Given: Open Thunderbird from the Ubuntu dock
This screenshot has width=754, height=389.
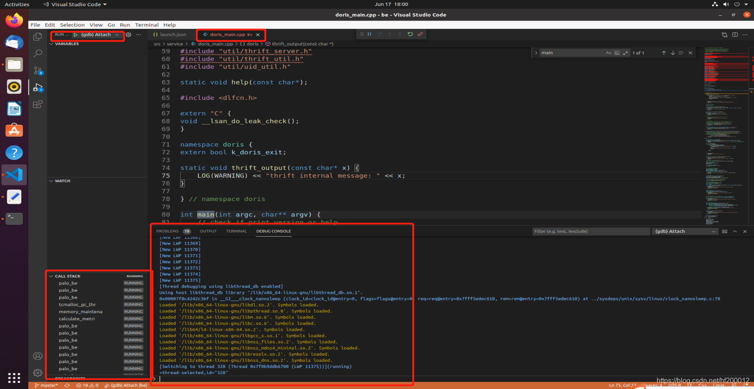Looking at the screenshot, I should pos(14,43).
